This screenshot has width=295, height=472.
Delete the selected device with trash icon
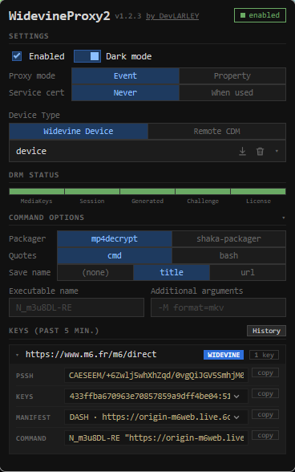click(260, 151)
